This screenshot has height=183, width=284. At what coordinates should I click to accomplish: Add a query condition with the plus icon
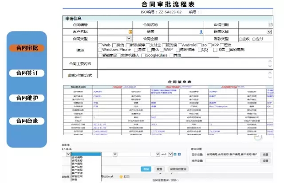click(179, 154)
